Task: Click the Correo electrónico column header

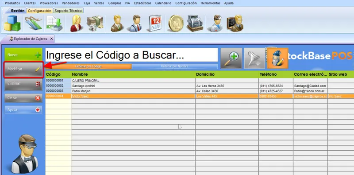Action: [x=311, y=74]
